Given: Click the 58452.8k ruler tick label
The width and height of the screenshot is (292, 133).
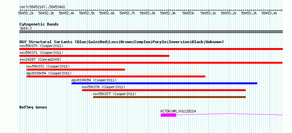Looking at the screenshot, I should coord(148,13).
